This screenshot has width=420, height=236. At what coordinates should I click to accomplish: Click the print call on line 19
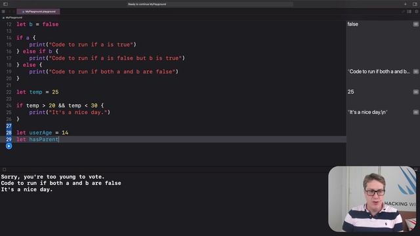pos(104,71)
